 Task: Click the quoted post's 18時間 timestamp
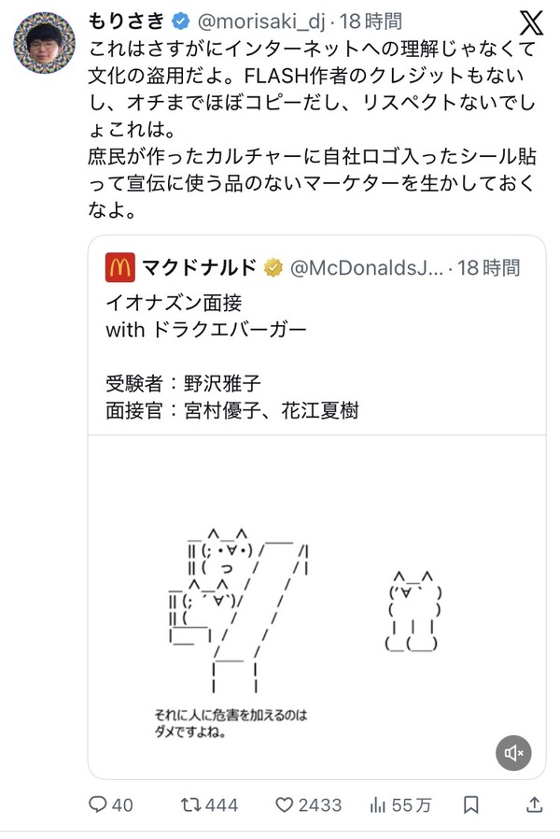(x=488, y=267)
